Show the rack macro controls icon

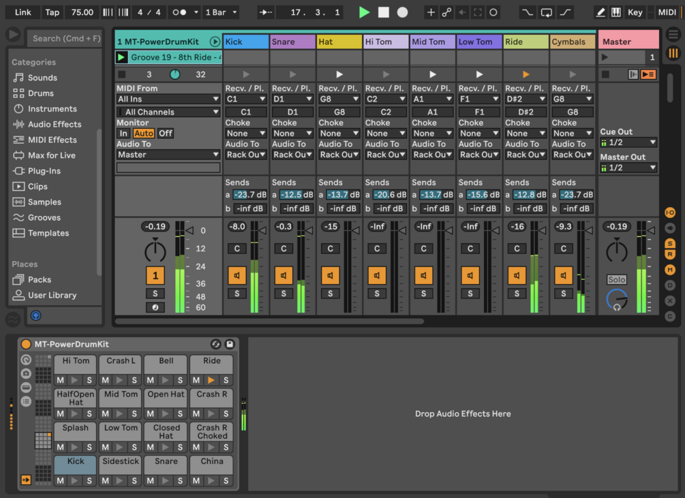coord(26,360)
